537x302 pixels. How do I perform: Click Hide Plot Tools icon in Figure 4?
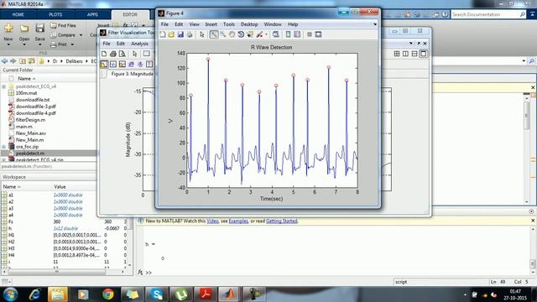(x=310, y=34)
